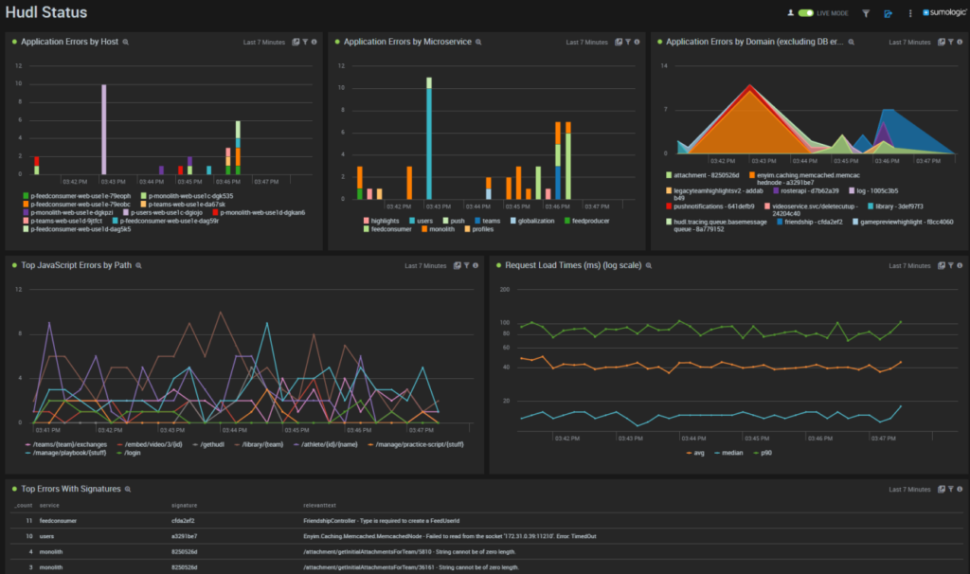Sort table by the service column header

49,506
